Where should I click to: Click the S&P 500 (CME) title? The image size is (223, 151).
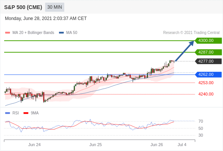(x=23, y=7)
